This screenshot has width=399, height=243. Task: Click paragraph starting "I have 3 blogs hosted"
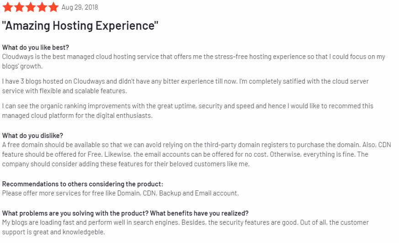(x=186, y=86)
